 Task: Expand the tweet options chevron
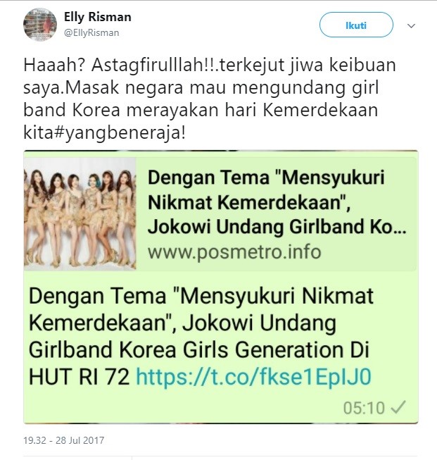tap(412, 26)
